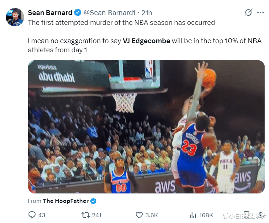Viewport: 269px width, 223px height.
Task: Like the tweet with 3.6K likes
Action: [139, 215]
